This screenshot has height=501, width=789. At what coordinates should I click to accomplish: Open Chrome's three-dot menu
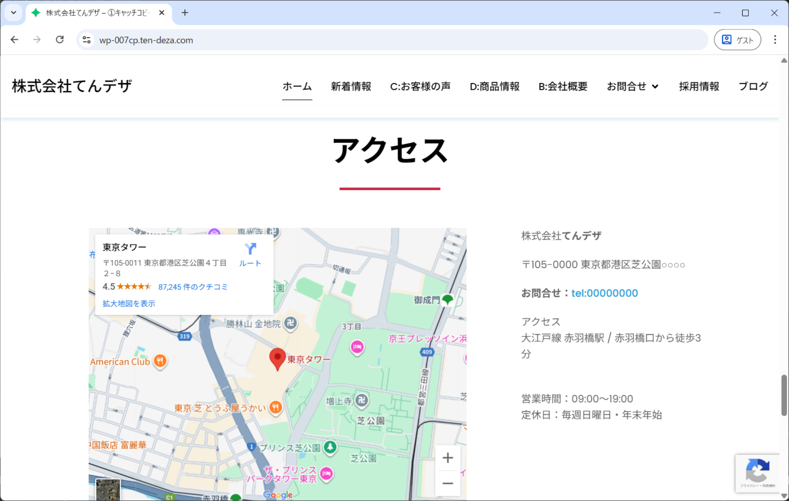tap(775, 39)
